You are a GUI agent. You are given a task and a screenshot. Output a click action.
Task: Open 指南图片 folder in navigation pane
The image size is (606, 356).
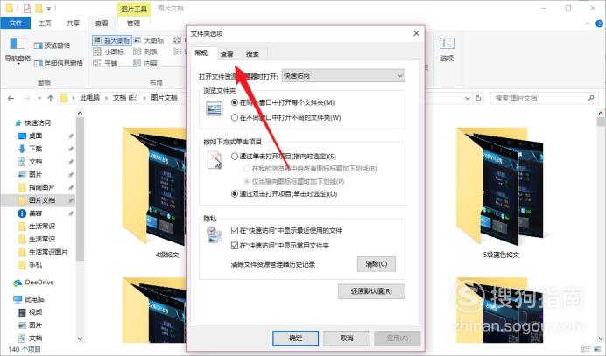(x=42, y=187)
